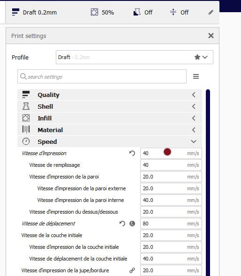Click the Vitesse d'impression label
Screen dimensions: 241x276
coord(44,153)
